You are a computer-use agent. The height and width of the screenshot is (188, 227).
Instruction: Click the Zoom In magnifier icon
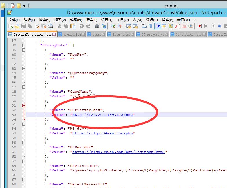[113, 26]
